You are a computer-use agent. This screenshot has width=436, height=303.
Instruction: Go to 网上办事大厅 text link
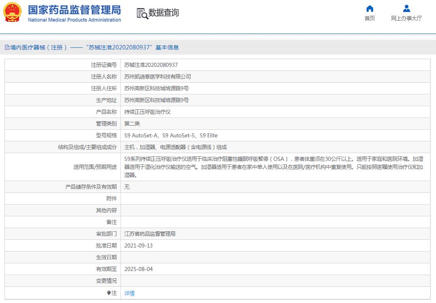(406, 18)
